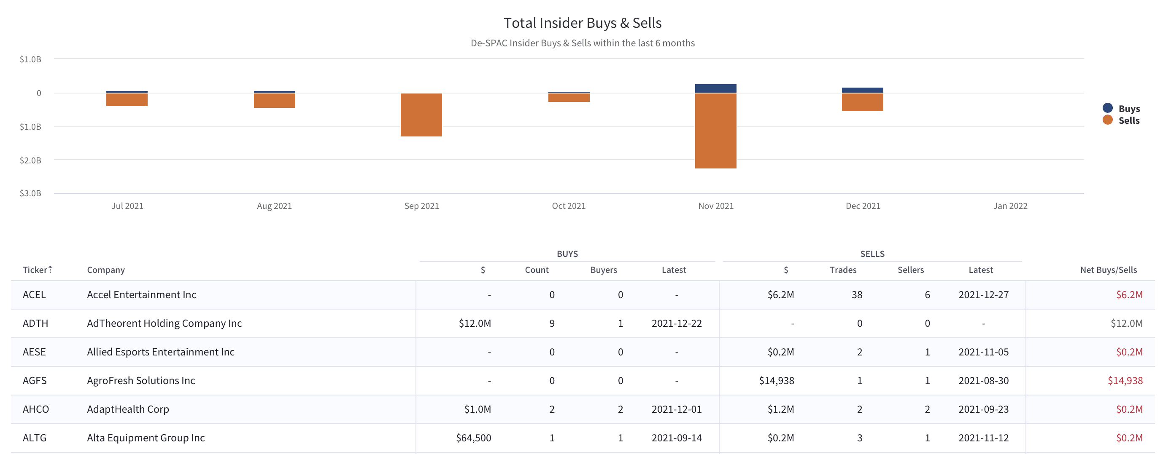The height and width of the screenshot is (454, 1171).
Task: Click the Aug 2021 sells bar
Action: tap(275, 100)
